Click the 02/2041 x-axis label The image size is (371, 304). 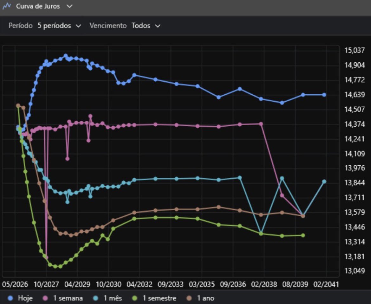(x=326, y=284)
